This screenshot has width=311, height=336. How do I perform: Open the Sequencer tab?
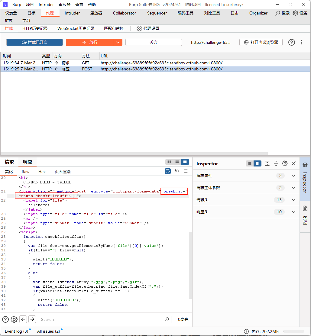pos(157,13)
